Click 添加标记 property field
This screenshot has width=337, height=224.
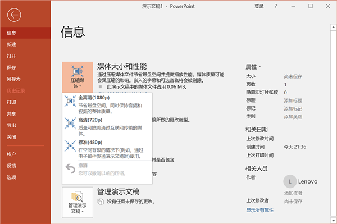293,109
